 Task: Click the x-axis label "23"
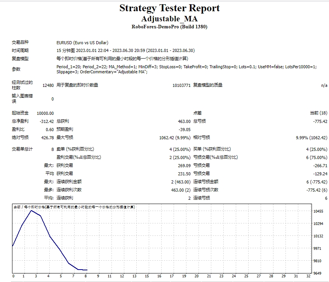coord(221,276)
